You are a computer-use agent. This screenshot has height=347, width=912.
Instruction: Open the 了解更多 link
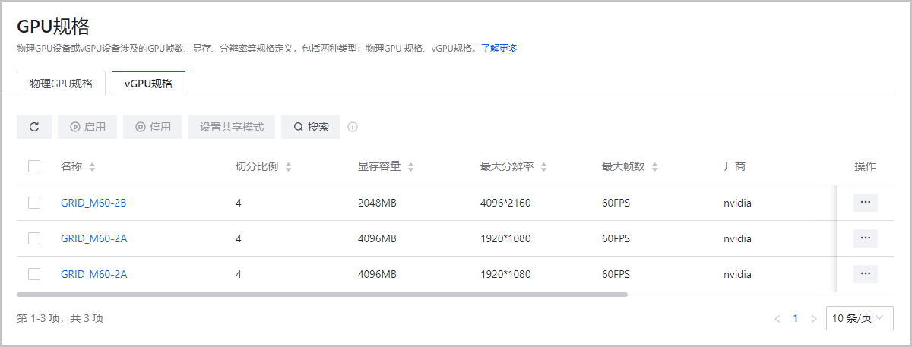point(499,48)
